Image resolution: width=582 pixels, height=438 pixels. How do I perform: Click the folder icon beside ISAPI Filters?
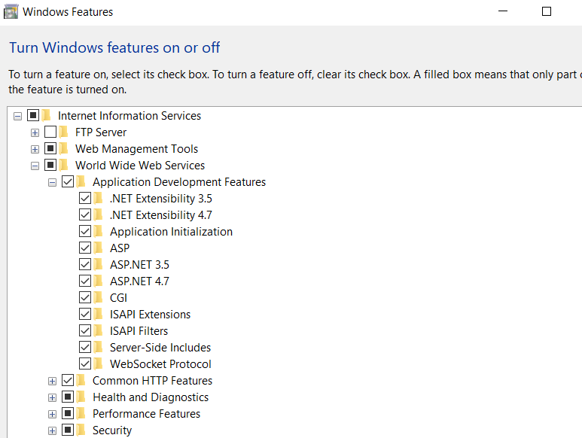(x=98, y=331)
